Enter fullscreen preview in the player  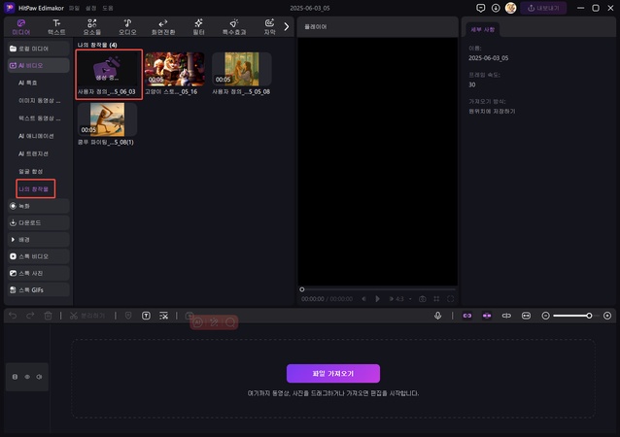pyautogui.click(x=450, y=299)
